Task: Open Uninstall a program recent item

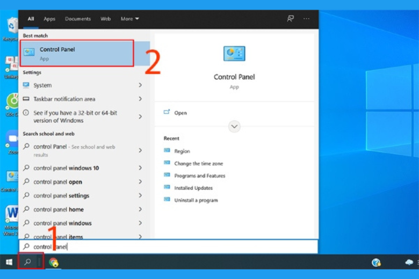Action: tap(196, 200)
